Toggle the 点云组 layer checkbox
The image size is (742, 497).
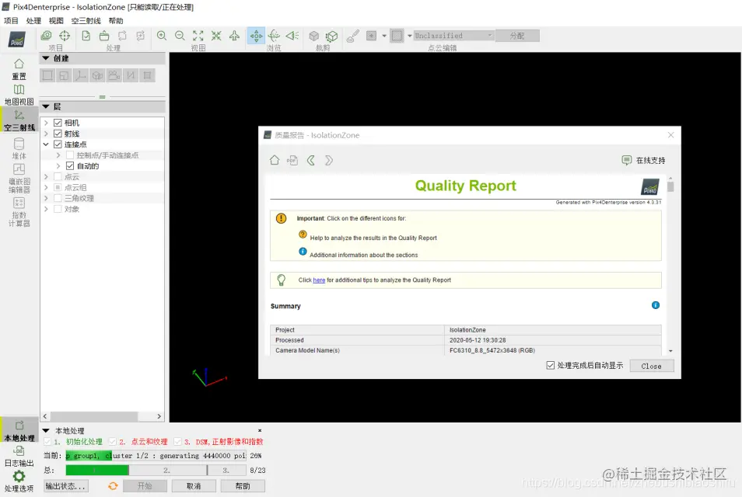(x=58, y=188)
